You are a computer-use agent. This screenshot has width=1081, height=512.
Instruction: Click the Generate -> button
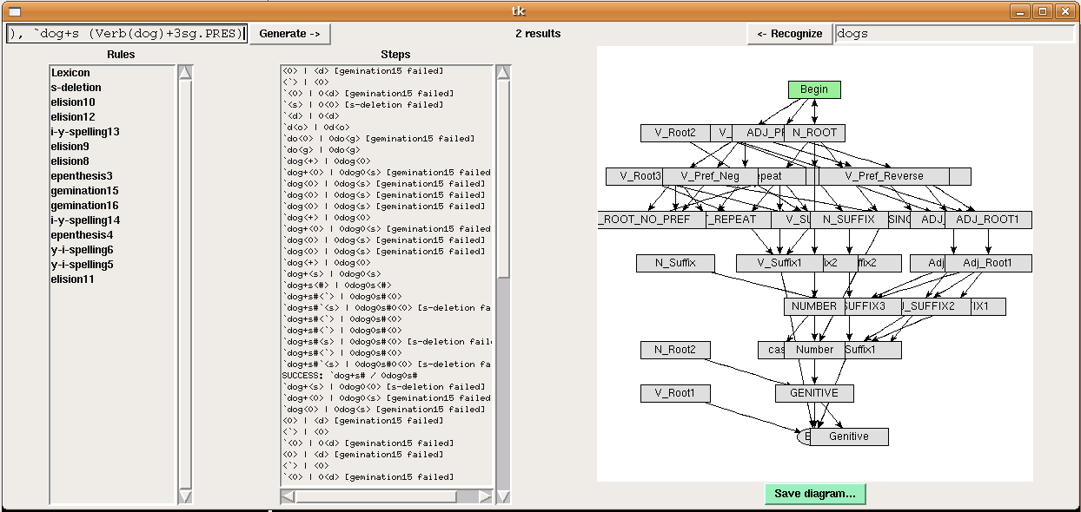coord(289,34)
